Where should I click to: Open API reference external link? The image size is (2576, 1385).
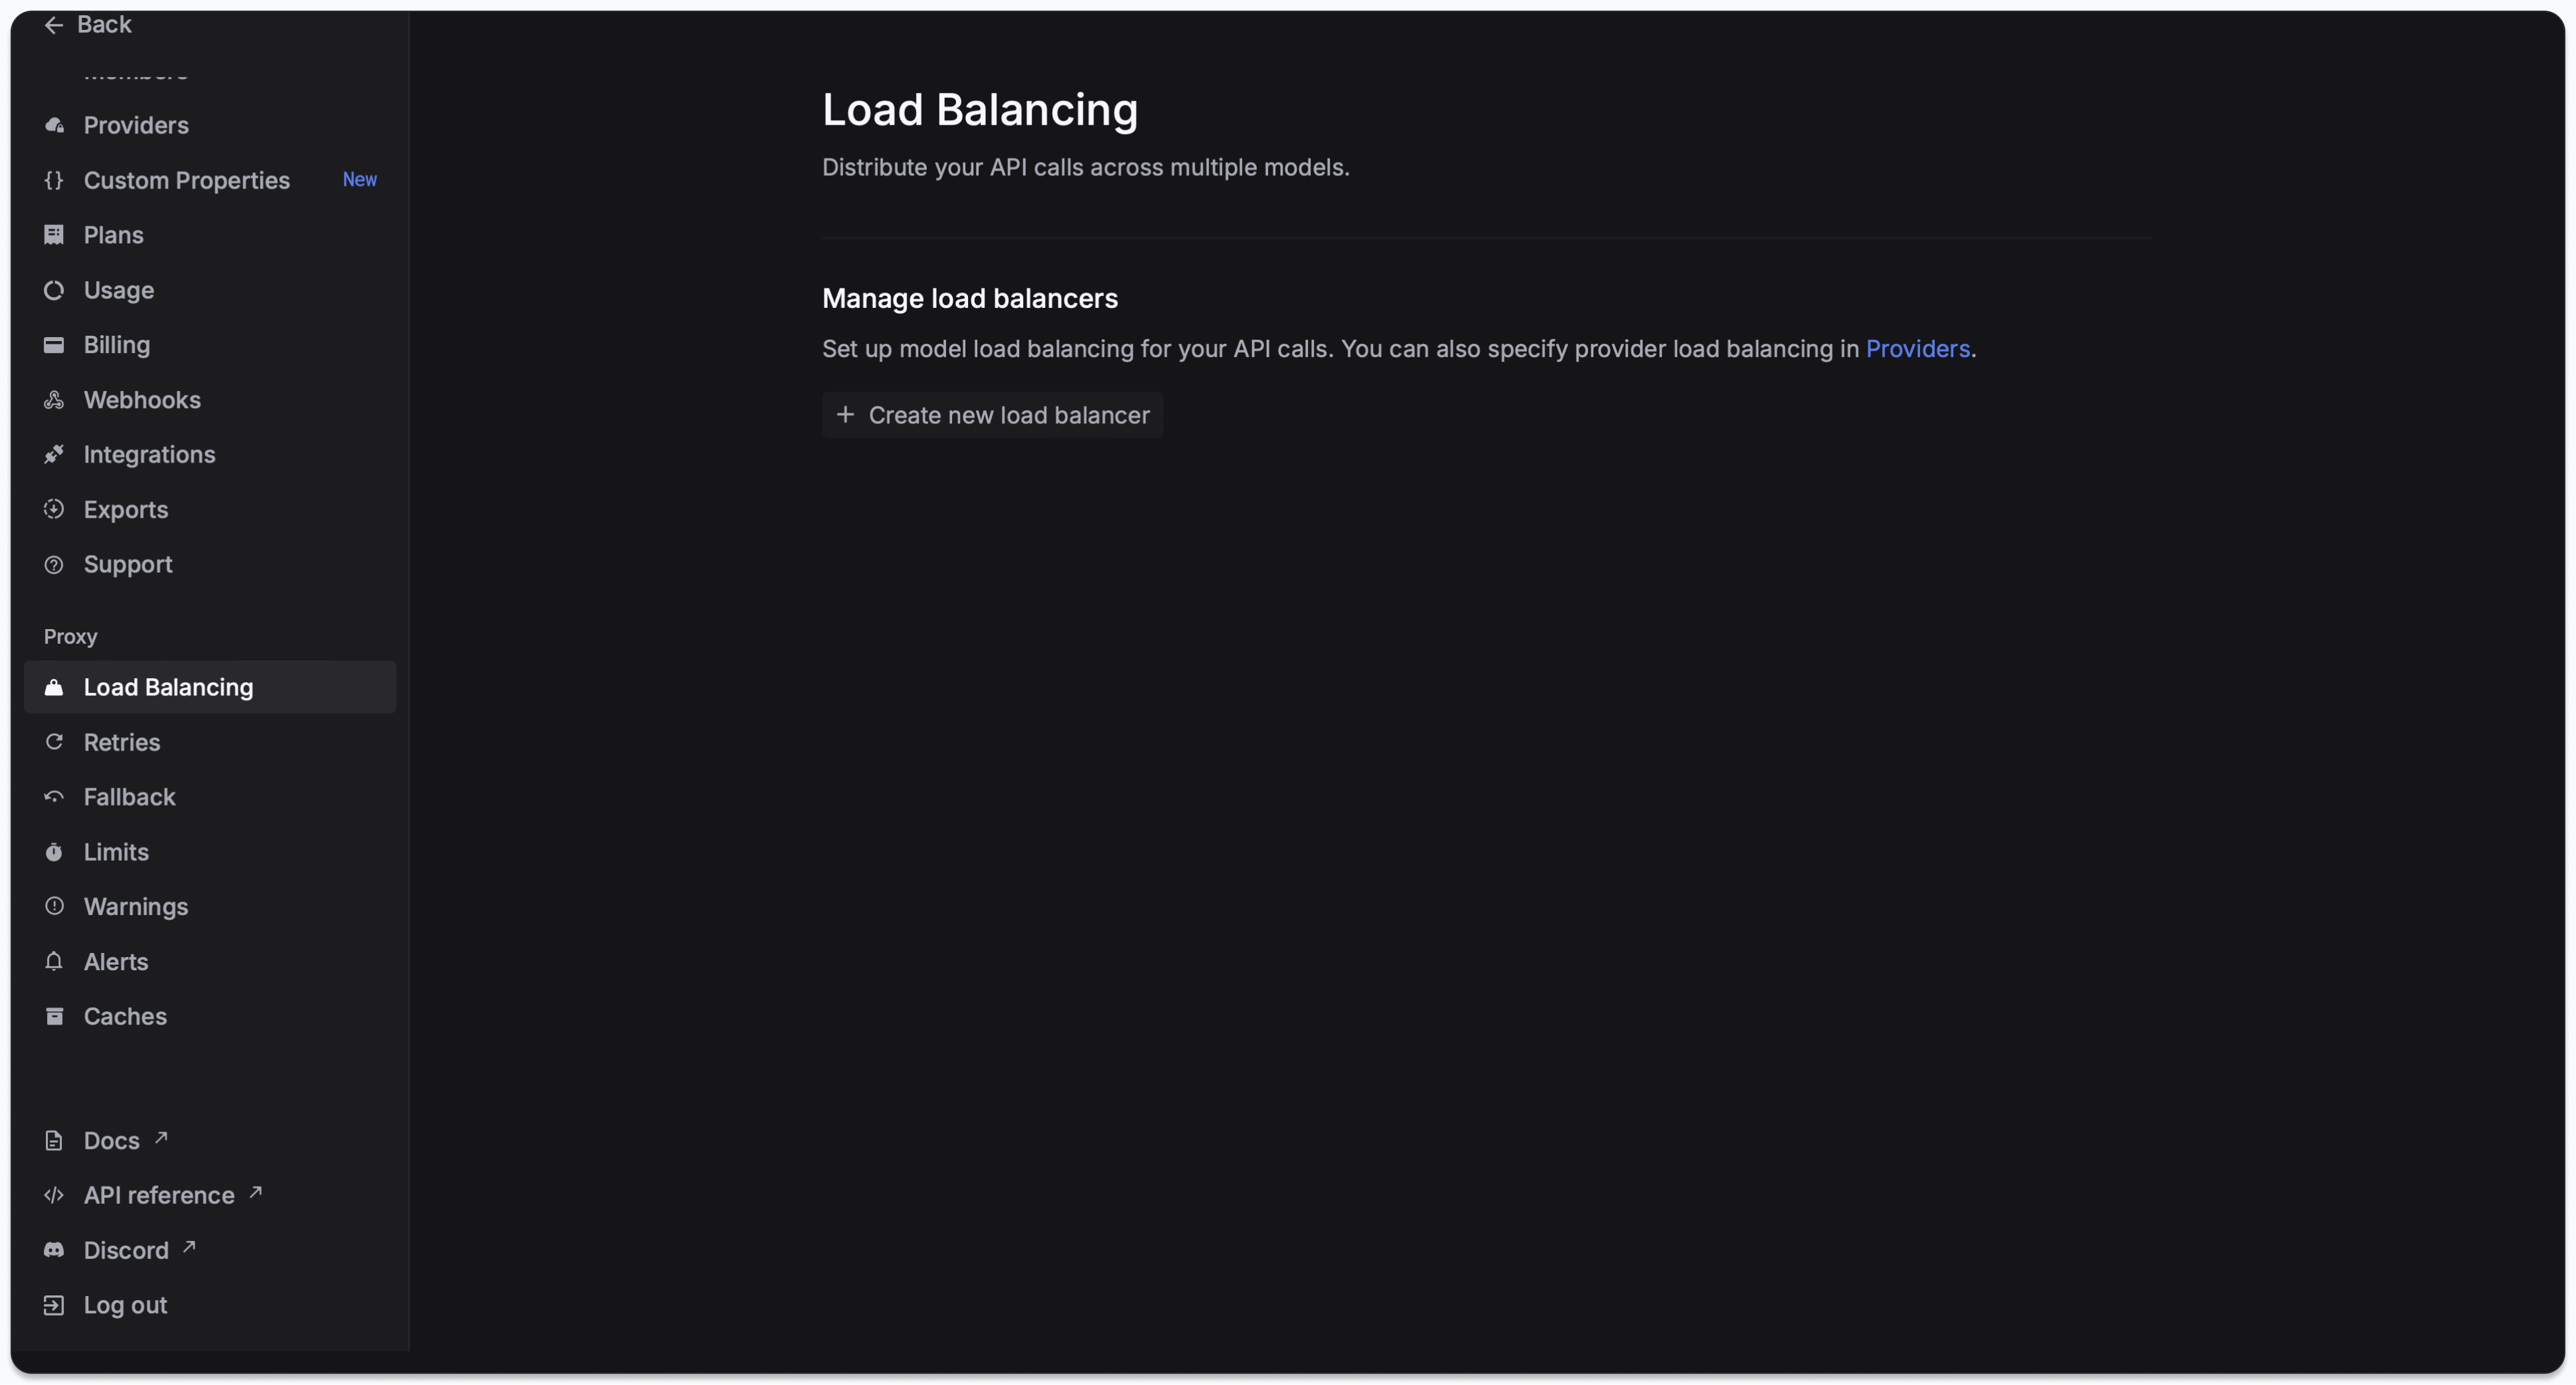pos(210,1196)
